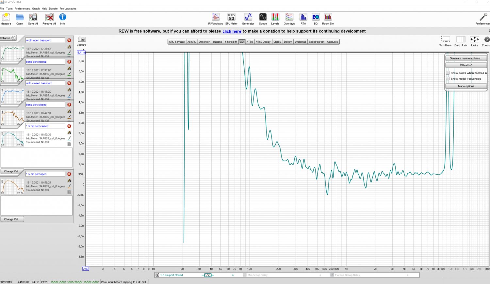490x284 pixels.
Task: Toggle Min Group Delay checkbox
Action: point(245,275)
